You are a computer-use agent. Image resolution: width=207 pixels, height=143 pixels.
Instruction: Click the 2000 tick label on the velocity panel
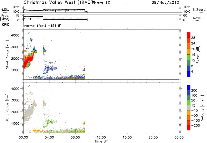click(x=15, y=112)
